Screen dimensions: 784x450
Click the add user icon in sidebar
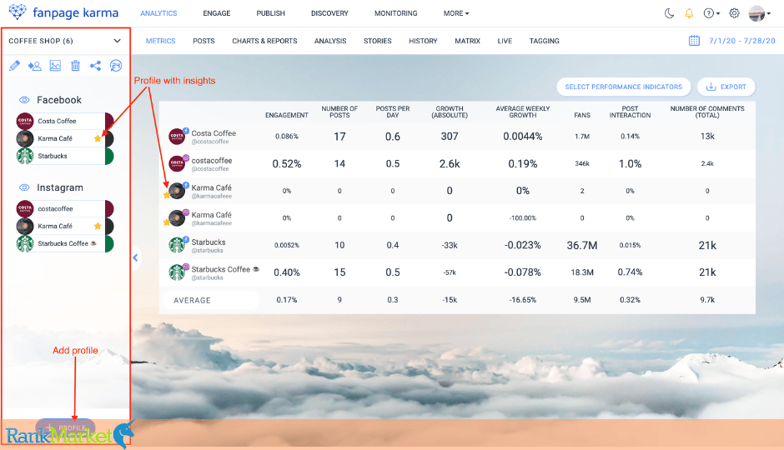click(34, 66)
